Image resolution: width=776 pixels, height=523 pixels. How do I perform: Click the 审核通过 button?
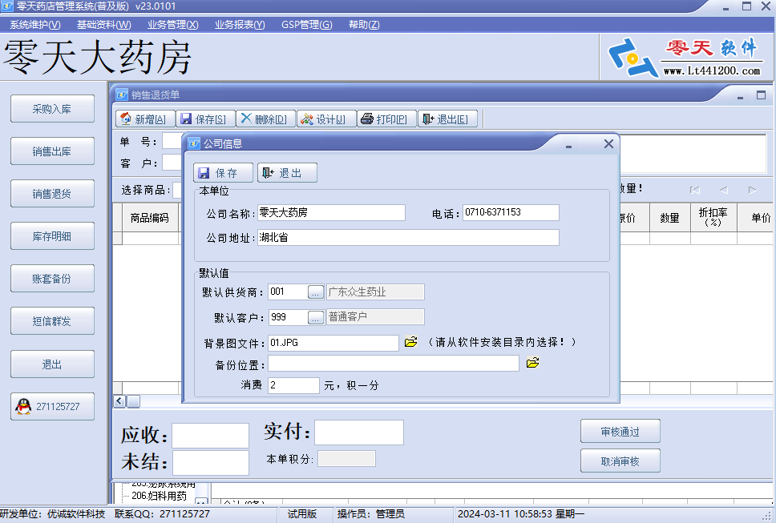tap(620, 432)
